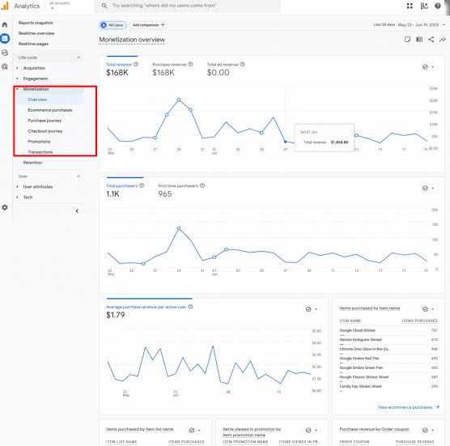450x446 pixels.
Task: Click the search magnifier icon
Action: (x=104, y=6)
